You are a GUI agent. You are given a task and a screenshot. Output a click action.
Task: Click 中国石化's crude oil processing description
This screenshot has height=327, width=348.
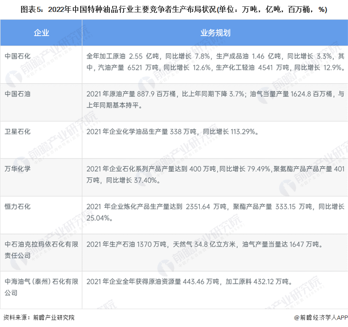click(x=215, y=62)
